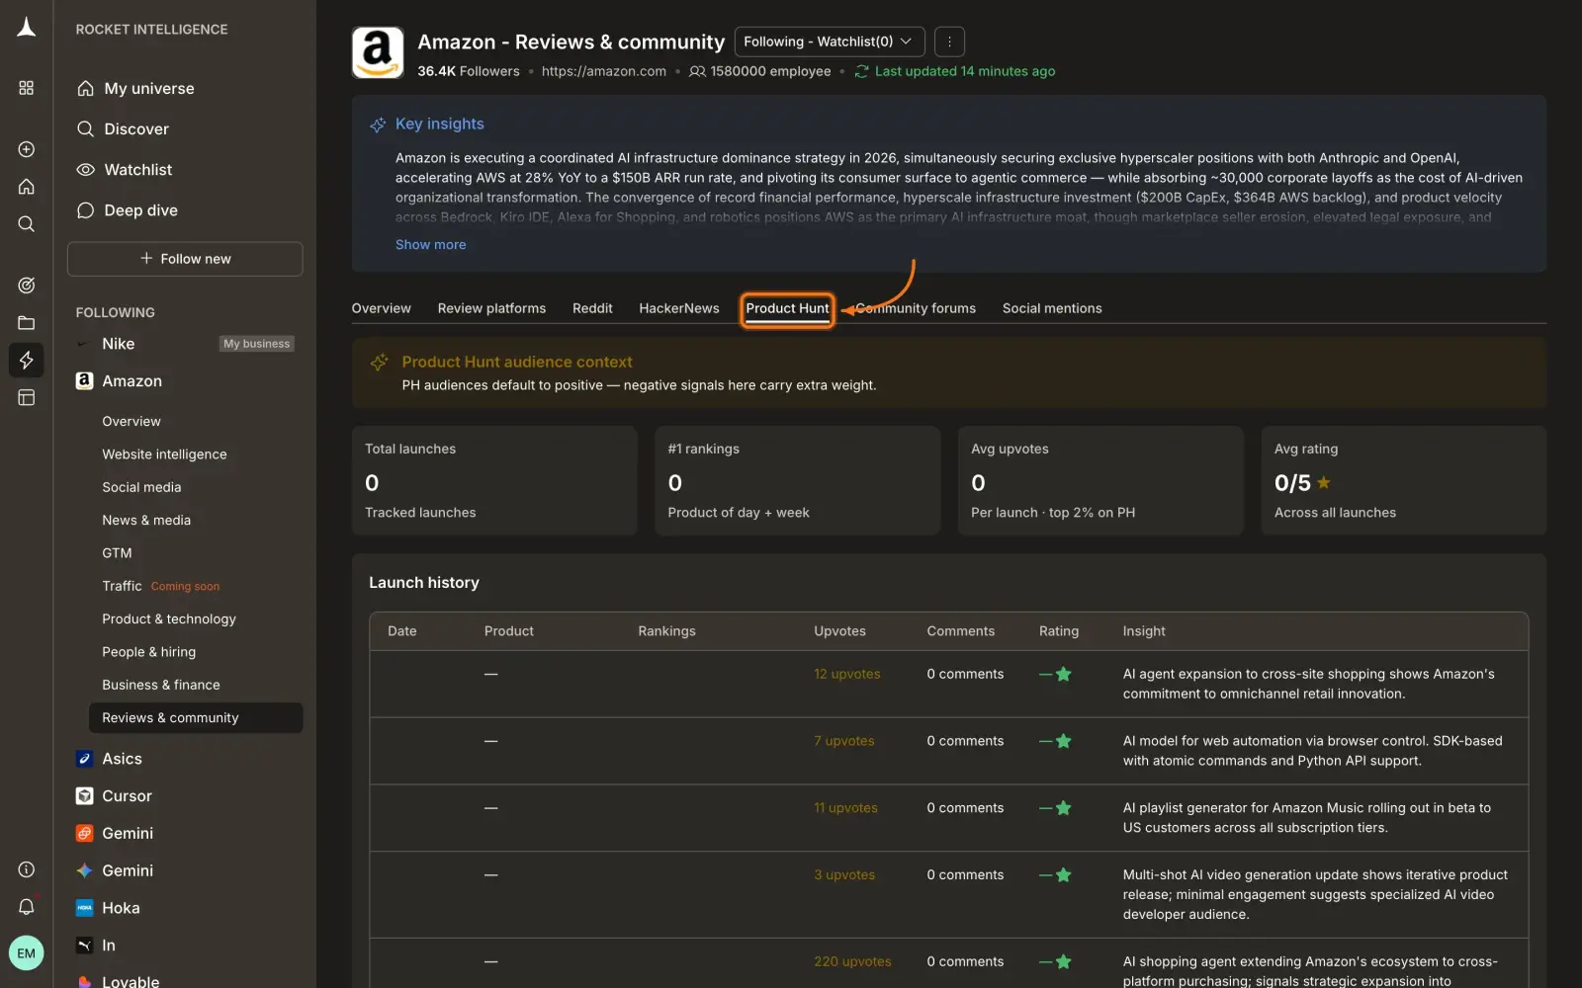
Task: Click the plus circle icon in rail
Action: tap(27, 149)
